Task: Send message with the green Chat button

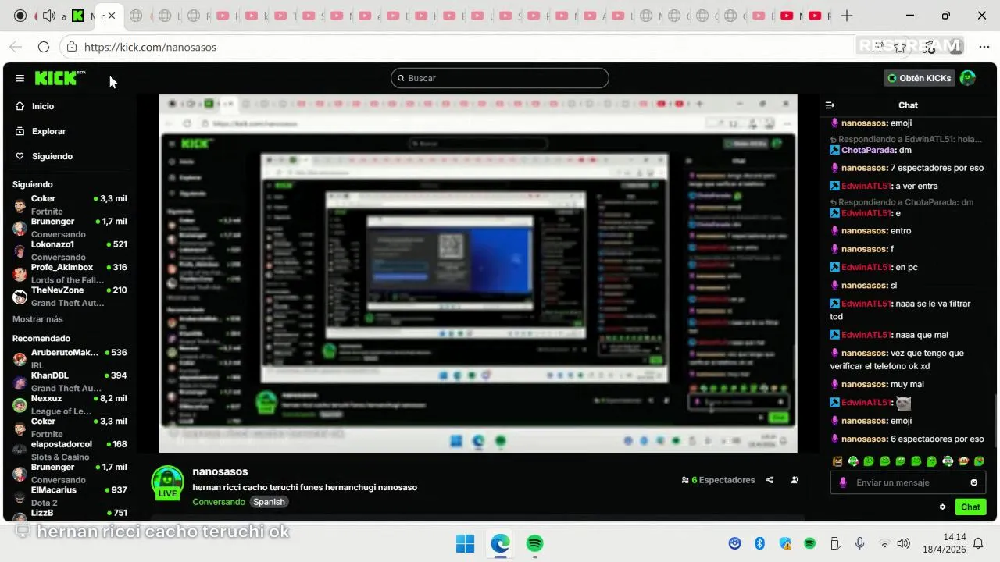Action: (x=970, y=507)
